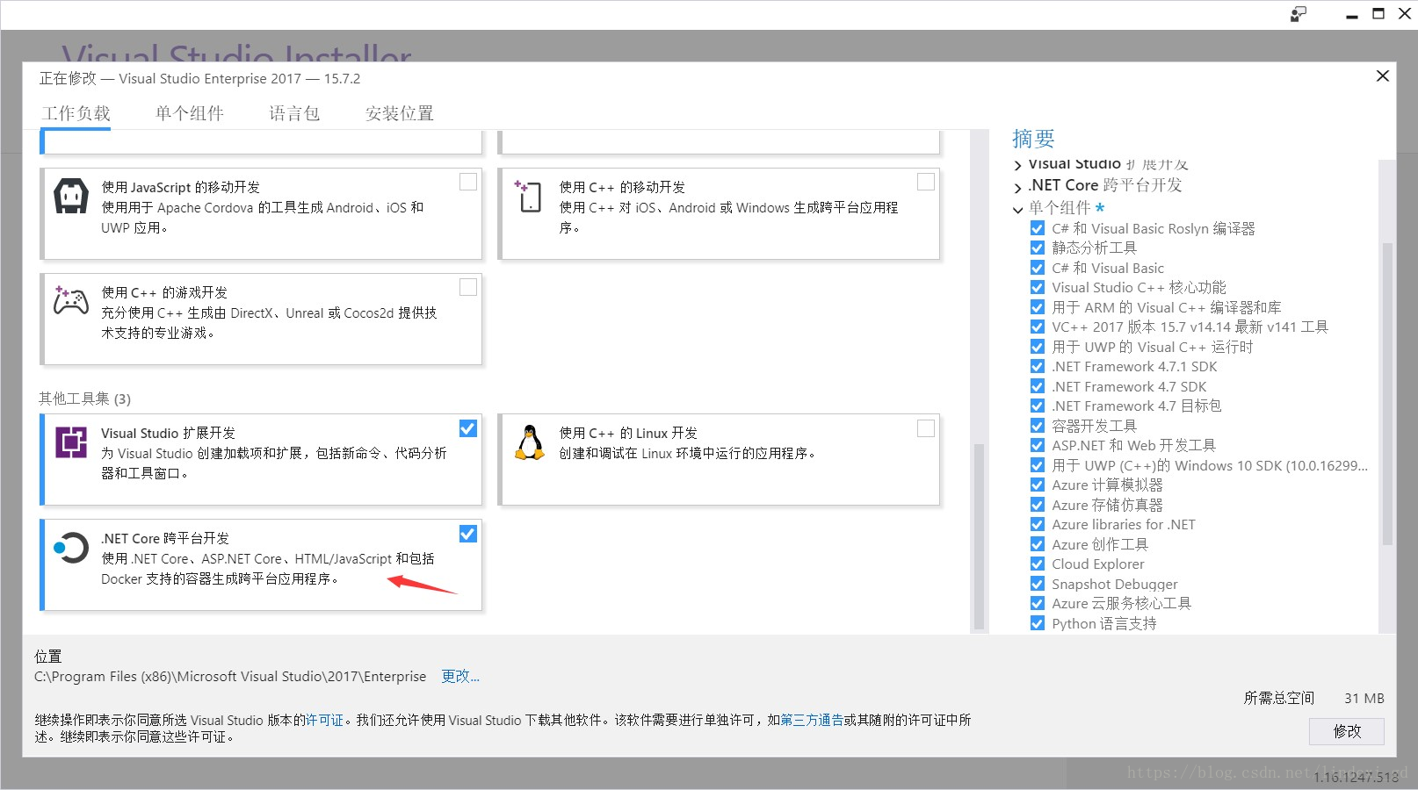Check the 使用 C++ 的游戏开发 workload
The width and height of the screenshot is (1418, 790).
point(468,287)
